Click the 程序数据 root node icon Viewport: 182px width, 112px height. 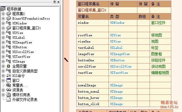coord(3,9)
